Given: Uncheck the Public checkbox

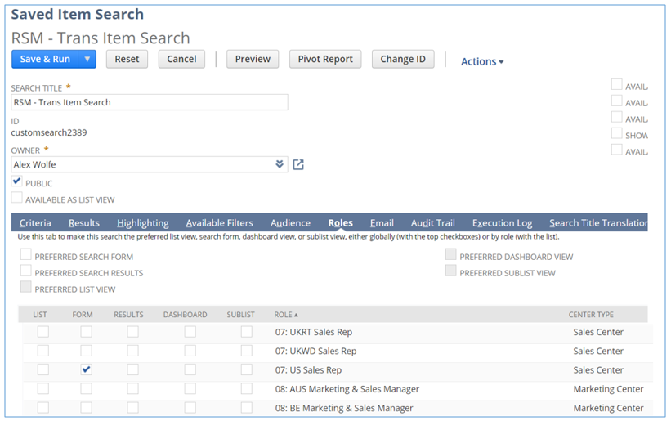Looking at the screenshot, I should coord(17,182).
